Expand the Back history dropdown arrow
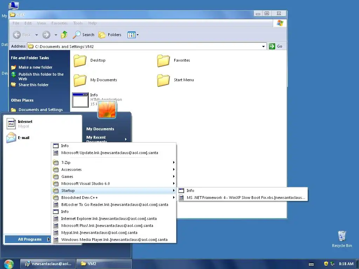 [36, 35]
